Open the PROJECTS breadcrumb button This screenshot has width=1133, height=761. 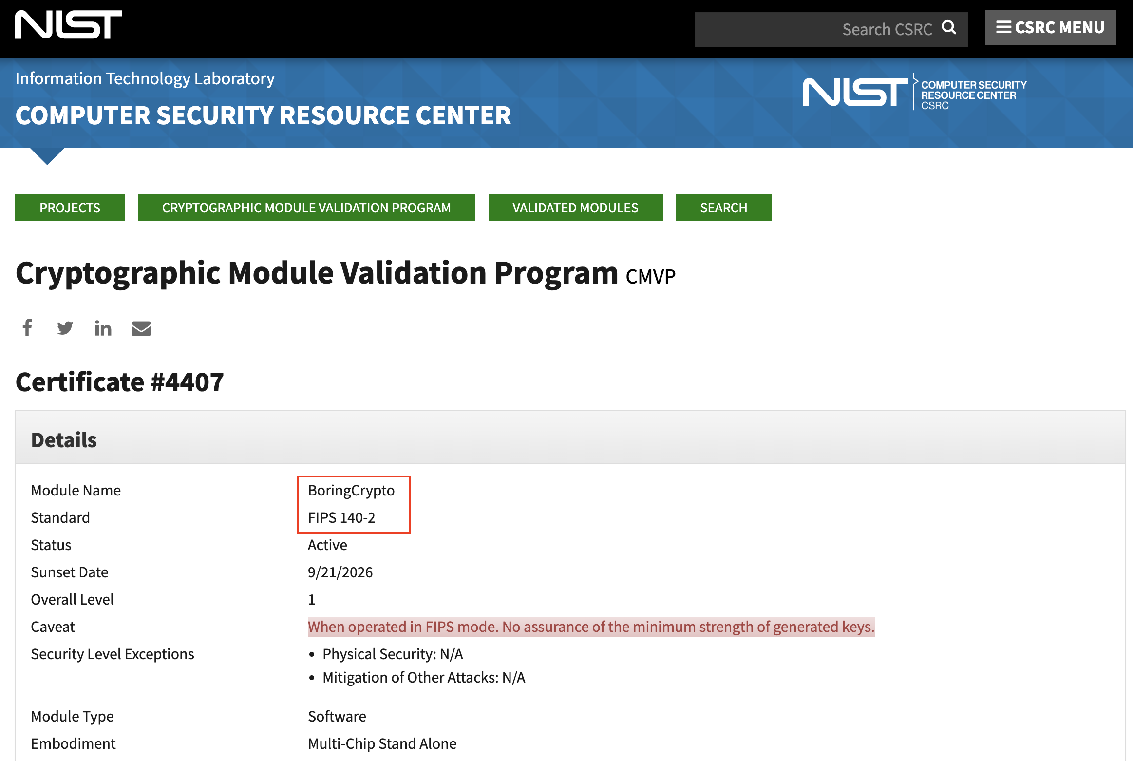[70, 208]
